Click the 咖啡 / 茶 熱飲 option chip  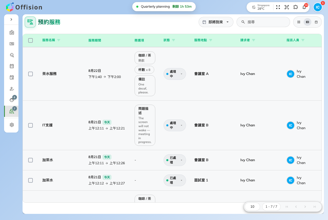pyautogui.click(x=145, y=58)
